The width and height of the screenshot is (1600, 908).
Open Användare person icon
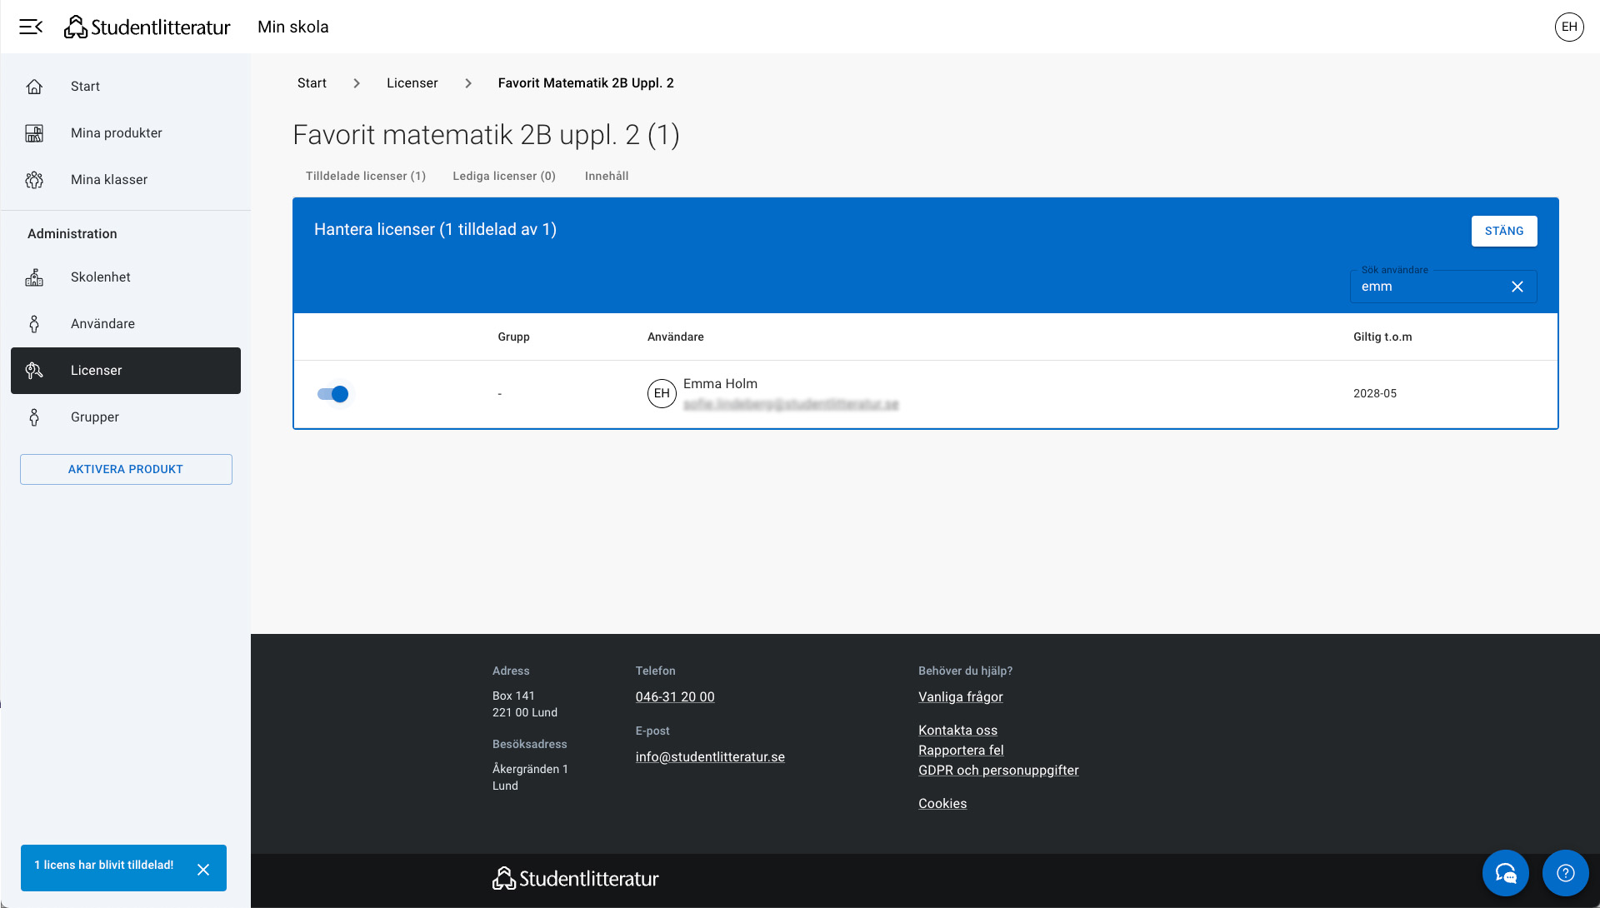(x=34, y=324)
